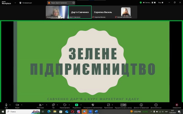Select Людмила Бойко's video thumbnail
The height and width of the screenshot is (114, 183).
57,12
